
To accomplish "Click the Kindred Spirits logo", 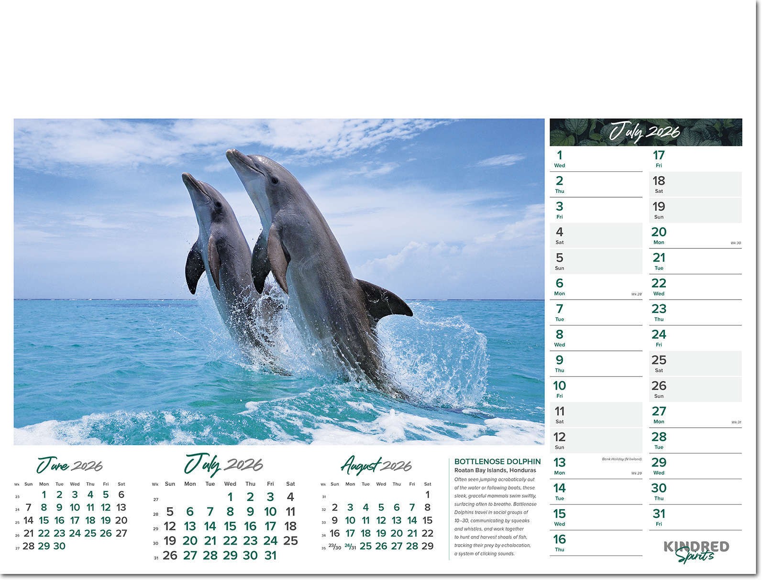I will tap(696, 551).
